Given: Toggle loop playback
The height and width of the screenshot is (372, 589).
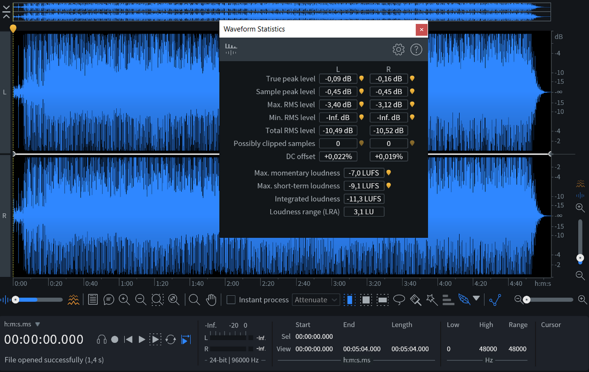Looking at the screenshot, I should [170, 339].
